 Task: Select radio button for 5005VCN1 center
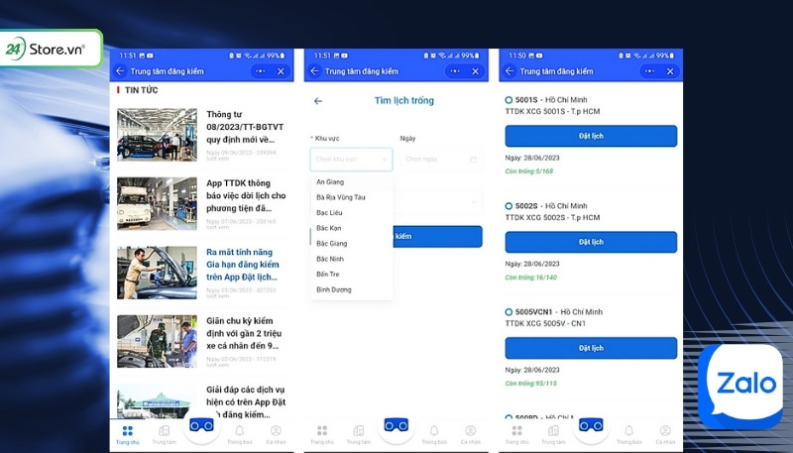(509, 312)
